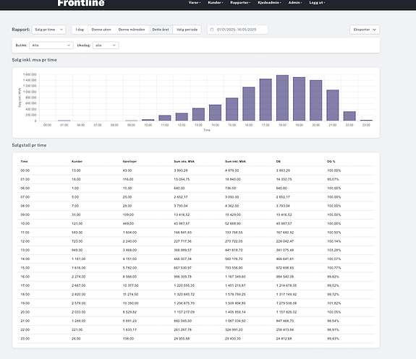Viewport: 416px width, 359px height.
Task: Click the date range input field
Action: coord(237,30)
